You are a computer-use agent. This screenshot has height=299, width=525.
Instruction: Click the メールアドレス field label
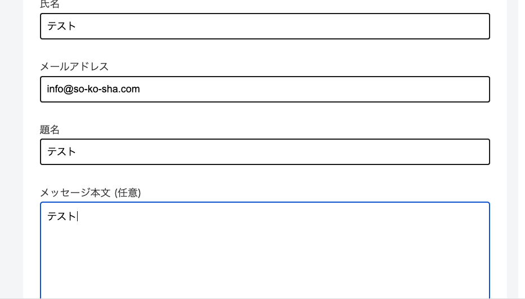pos(74,66)
